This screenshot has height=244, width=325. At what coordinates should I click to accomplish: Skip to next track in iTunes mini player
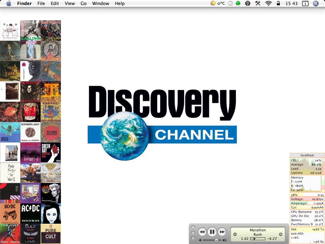[x=222, y=232]
